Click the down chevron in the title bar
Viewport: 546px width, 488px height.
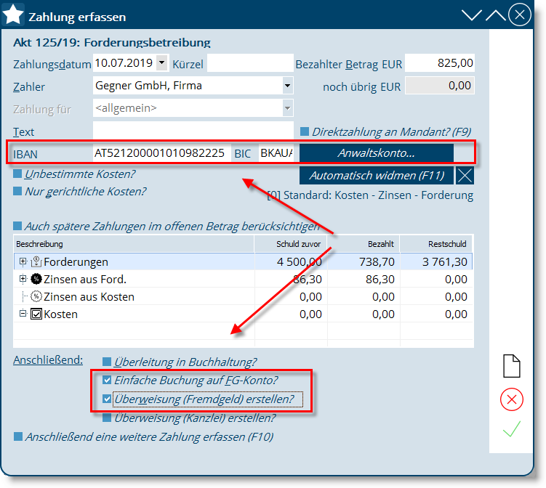point(472,15)
